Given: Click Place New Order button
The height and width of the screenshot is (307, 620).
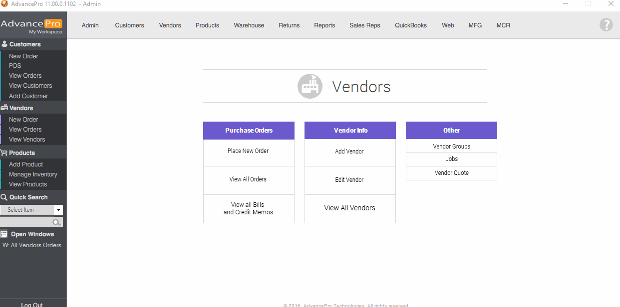Looking at the screenshot, I should pyautogui.click(x=248, y=151).
